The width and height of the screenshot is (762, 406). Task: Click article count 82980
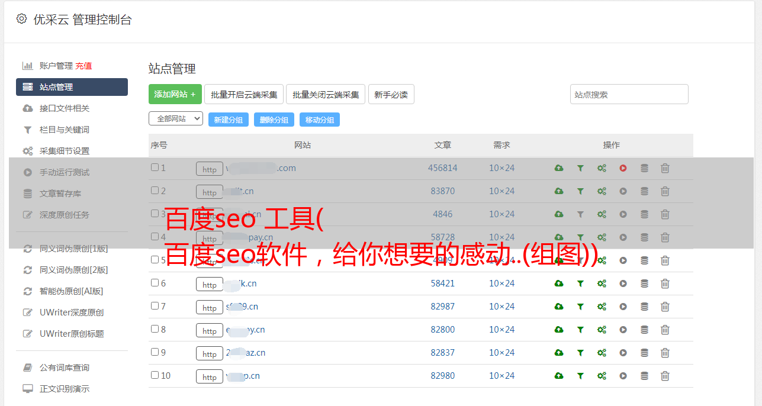[x=443, y=376]
